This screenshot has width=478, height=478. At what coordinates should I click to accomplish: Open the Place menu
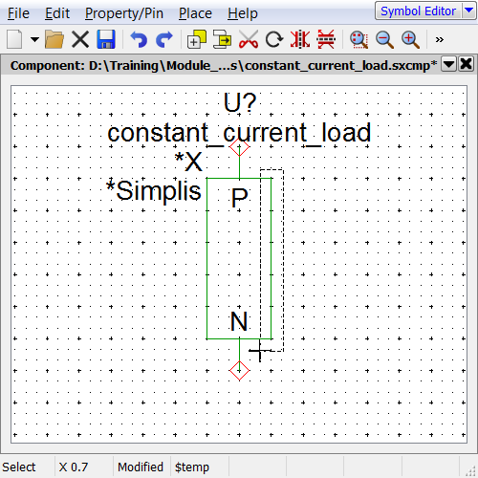pos(195,13)
